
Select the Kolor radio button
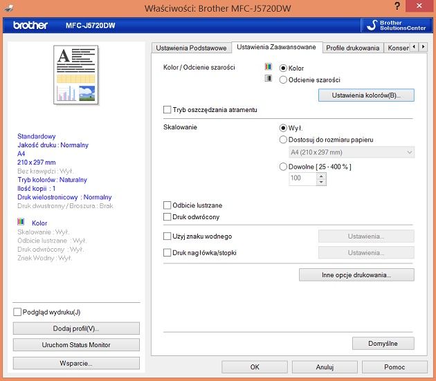click(x=283, y=68)
